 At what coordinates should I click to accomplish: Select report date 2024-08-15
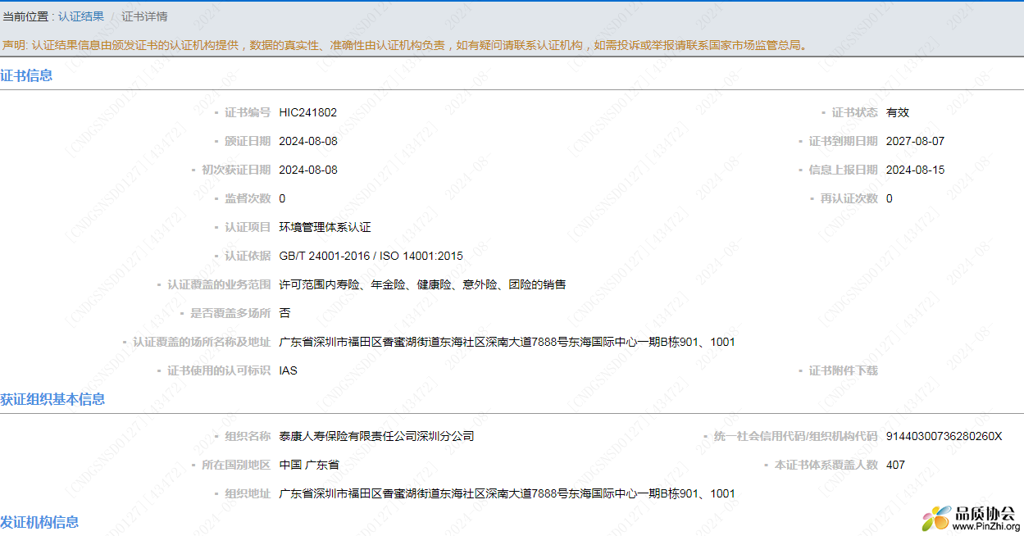click(915, 170)
